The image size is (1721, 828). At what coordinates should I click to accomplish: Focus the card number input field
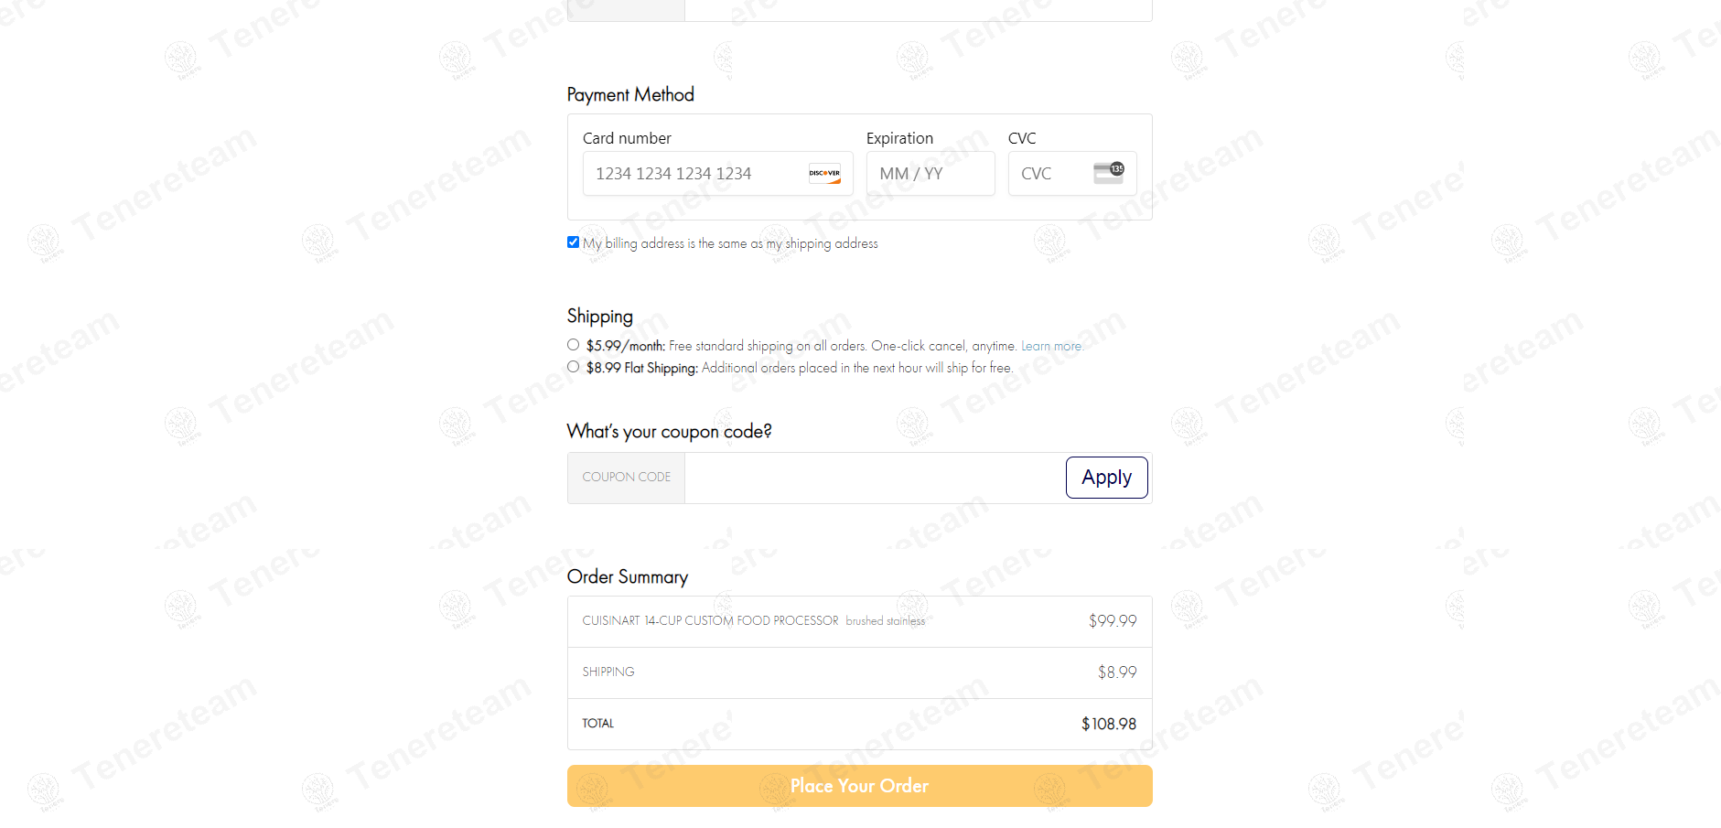695,174
